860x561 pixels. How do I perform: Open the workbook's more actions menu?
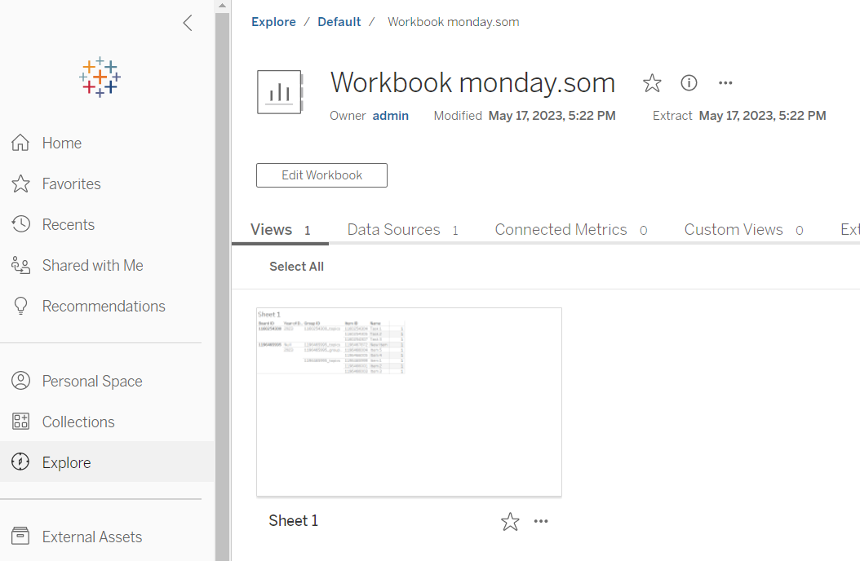725,83
